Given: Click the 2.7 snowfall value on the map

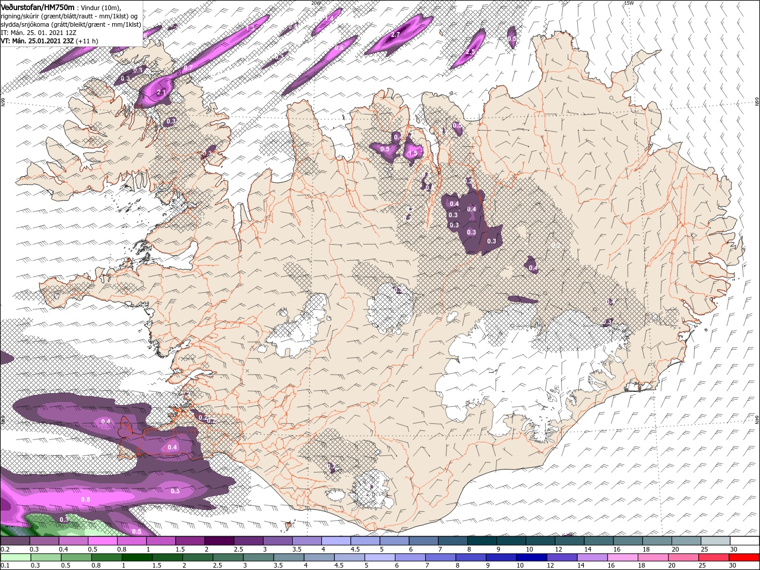Looking at the screenshot, I should coord(396,35).
